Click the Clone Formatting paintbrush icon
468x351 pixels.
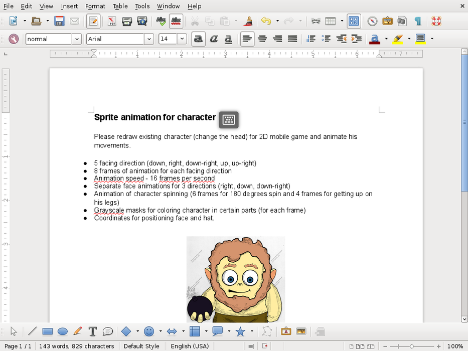pos(248,21)
